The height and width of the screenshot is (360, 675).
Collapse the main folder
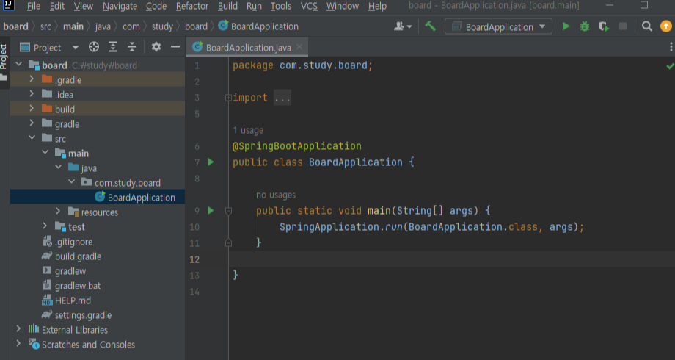tap(45, 153)
